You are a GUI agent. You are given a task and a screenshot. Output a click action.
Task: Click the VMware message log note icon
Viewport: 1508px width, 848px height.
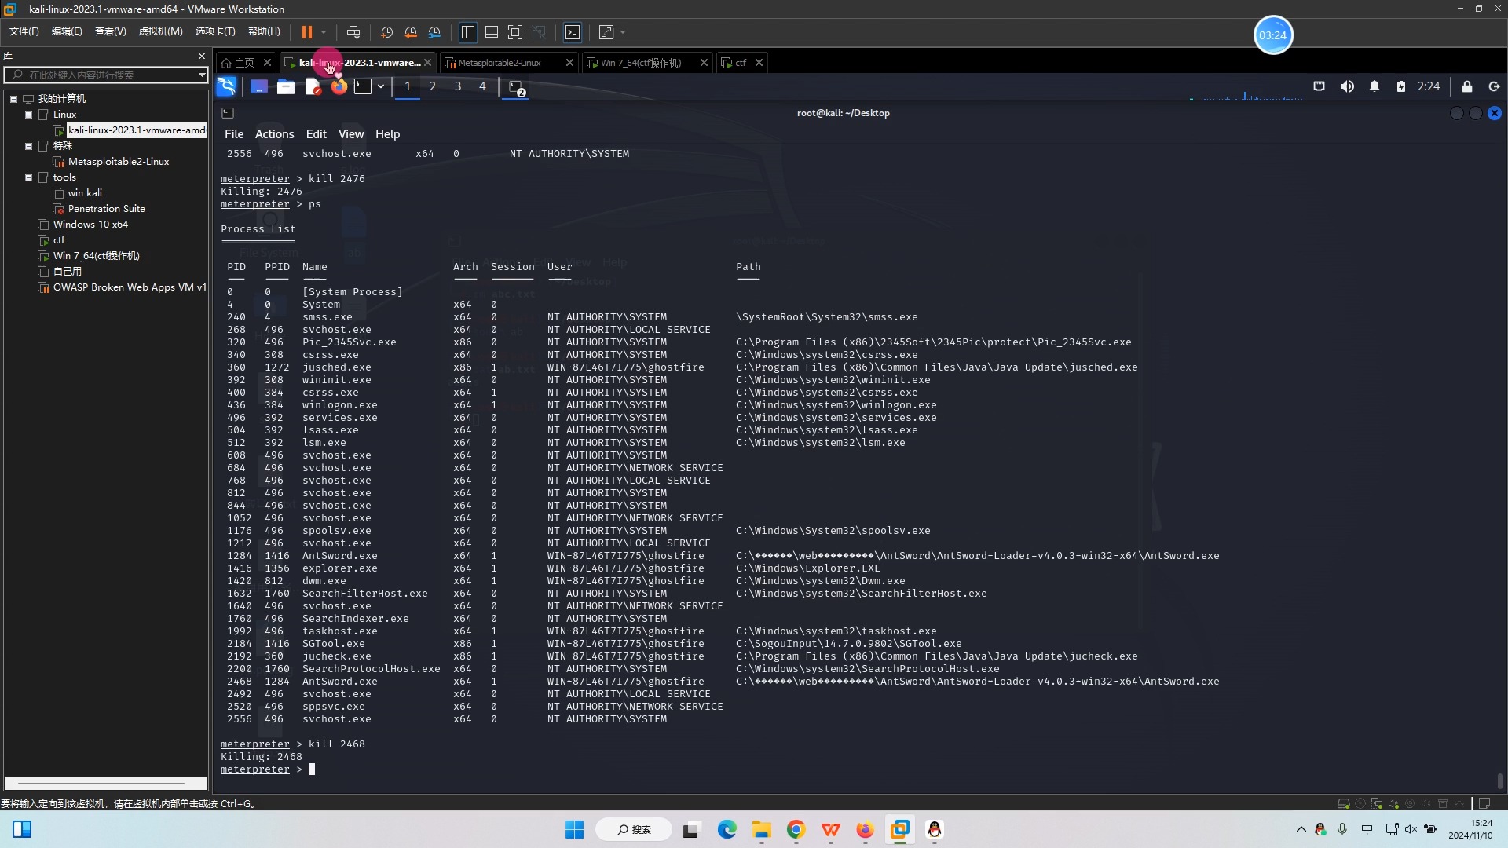point(1484,803)
